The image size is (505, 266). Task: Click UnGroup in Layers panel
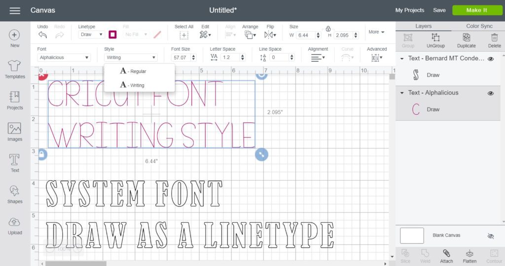[x=435, y=41]
